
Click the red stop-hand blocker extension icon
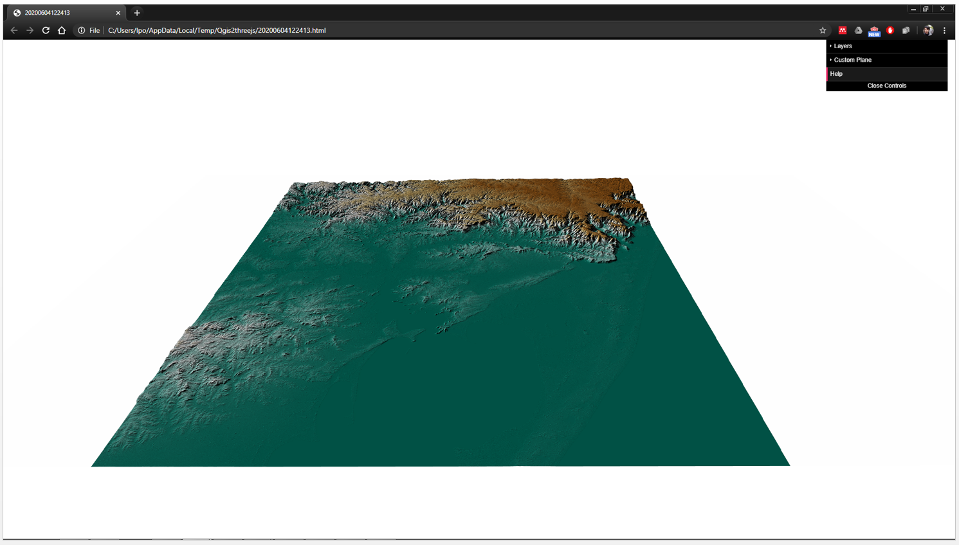pyautogui.click(x=890, y=30)
